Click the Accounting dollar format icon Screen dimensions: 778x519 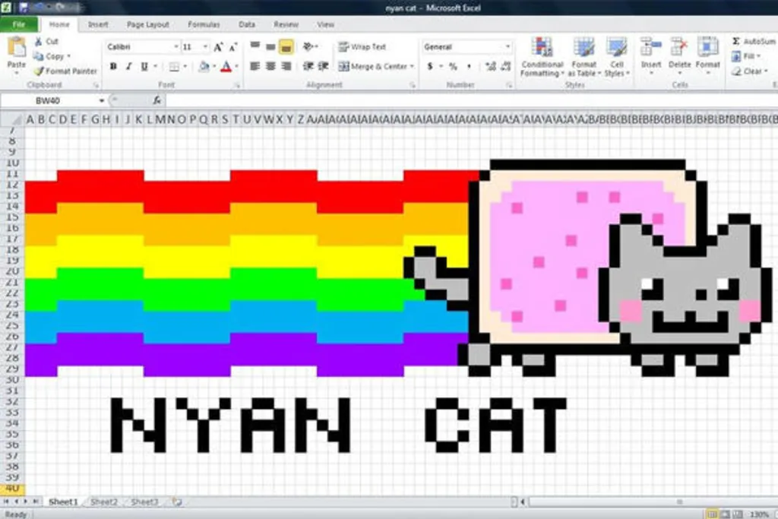coord(430,66)
